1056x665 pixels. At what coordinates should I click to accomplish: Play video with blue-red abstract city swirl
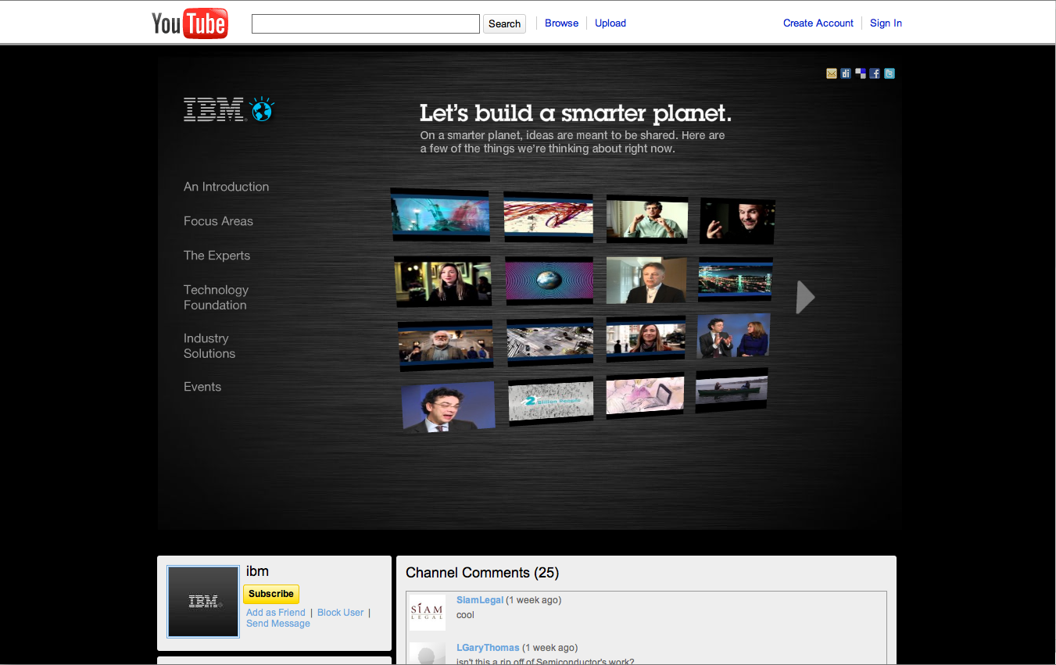point(440,215)
